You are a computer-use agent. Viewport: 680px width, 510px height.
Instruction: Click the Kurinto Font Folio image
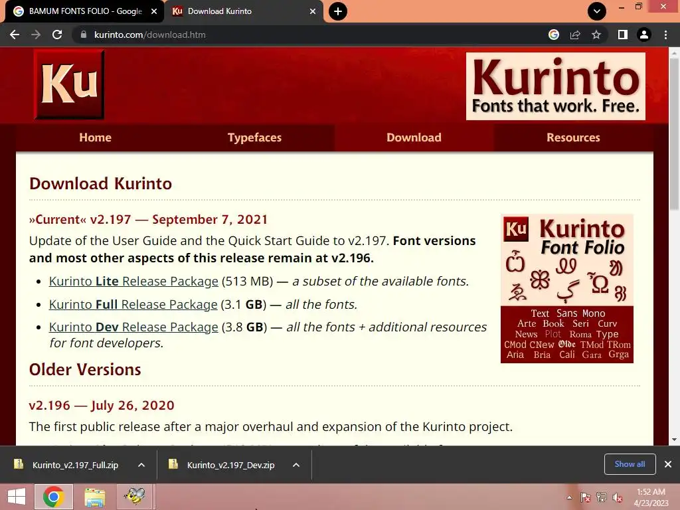pos(567,288)
